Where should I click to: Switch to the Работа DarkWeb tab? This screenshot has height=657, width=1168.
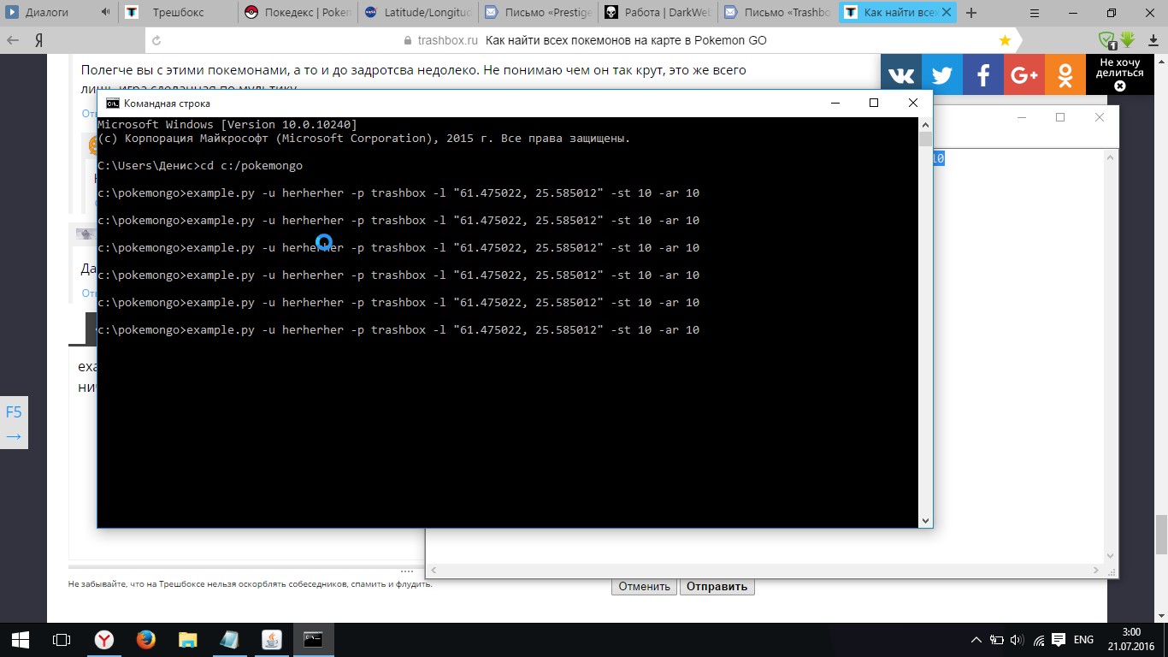(x=657, y=12)
